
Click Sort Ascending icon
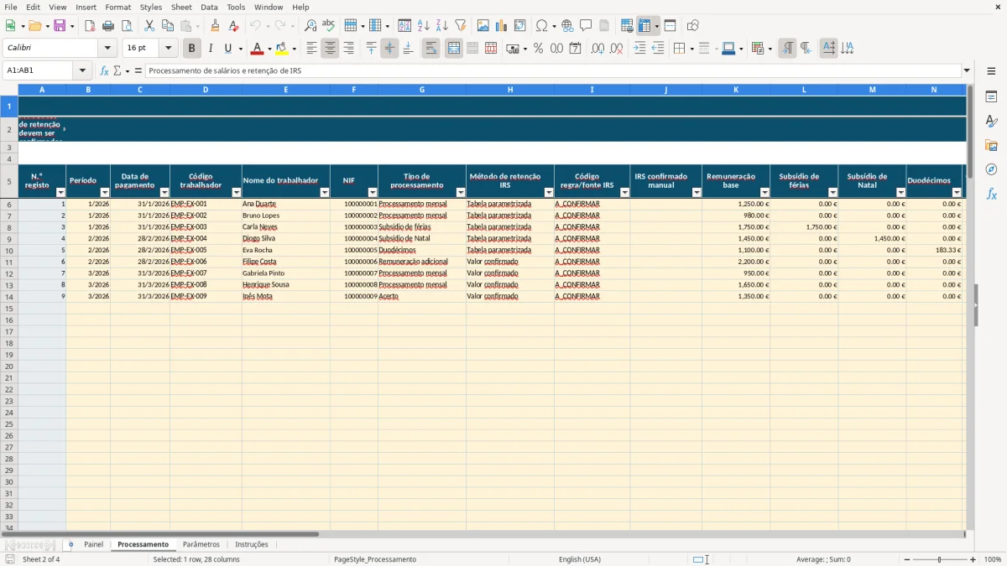point(423,26)
